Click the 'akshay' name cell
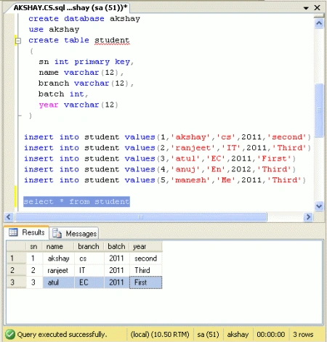The height and width of the screenshot is (342, 327). [58, 258]
